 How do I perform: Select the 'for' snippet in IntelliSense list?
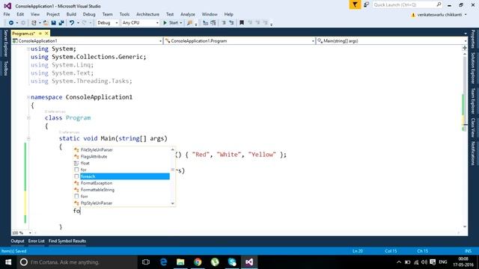84,170
